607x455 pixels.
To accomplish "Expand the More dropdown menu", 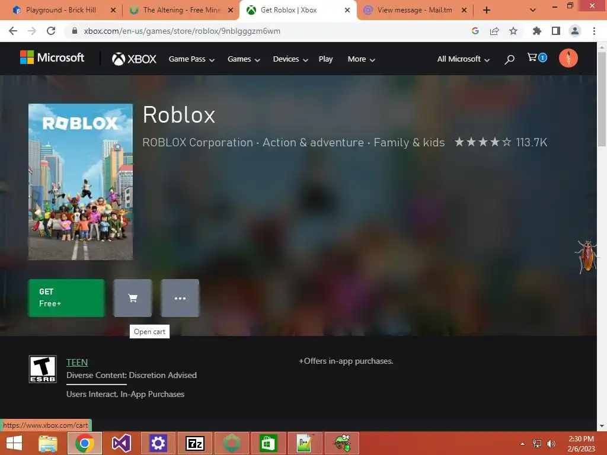I will pyautogui.click(x=361, y=59).
